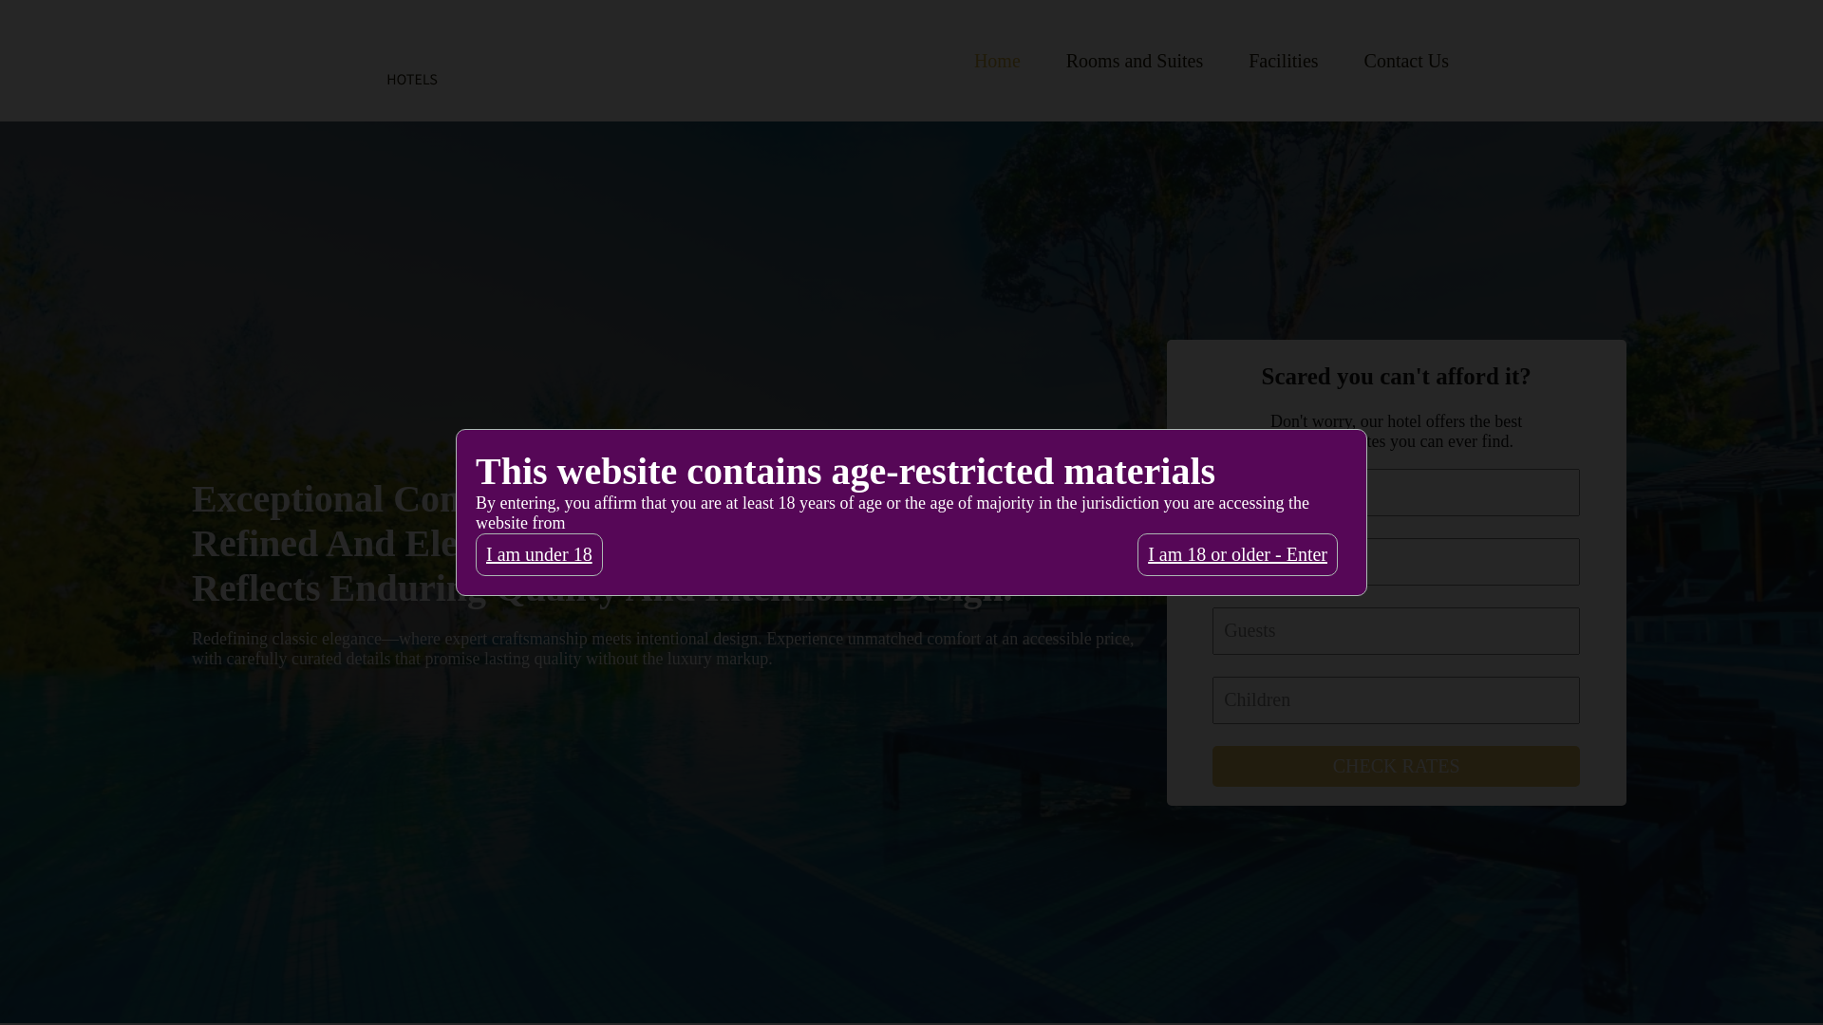Viewport: 1823px width, 1025px height.
Task: Click the age-restricted materials dialog heading
Action: point(845,472)
